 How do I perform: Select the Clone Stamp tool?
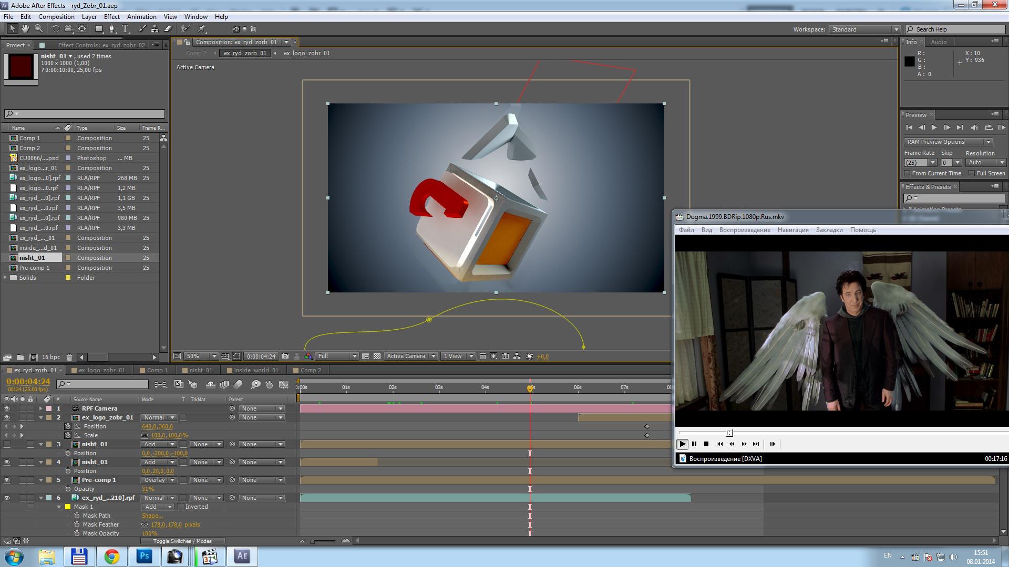click(x=155, y=29)
